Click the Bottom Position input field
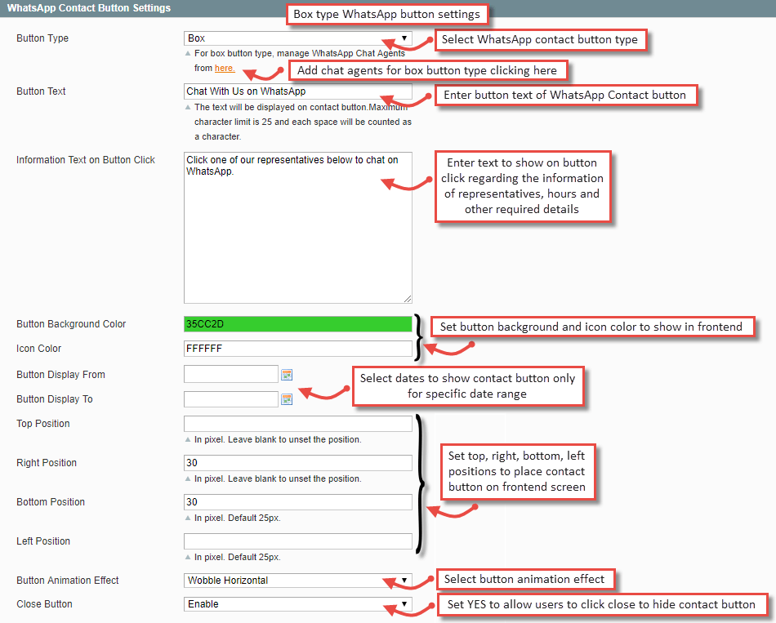Viewport: 776px width, 623px height. [x=298, y=502]
